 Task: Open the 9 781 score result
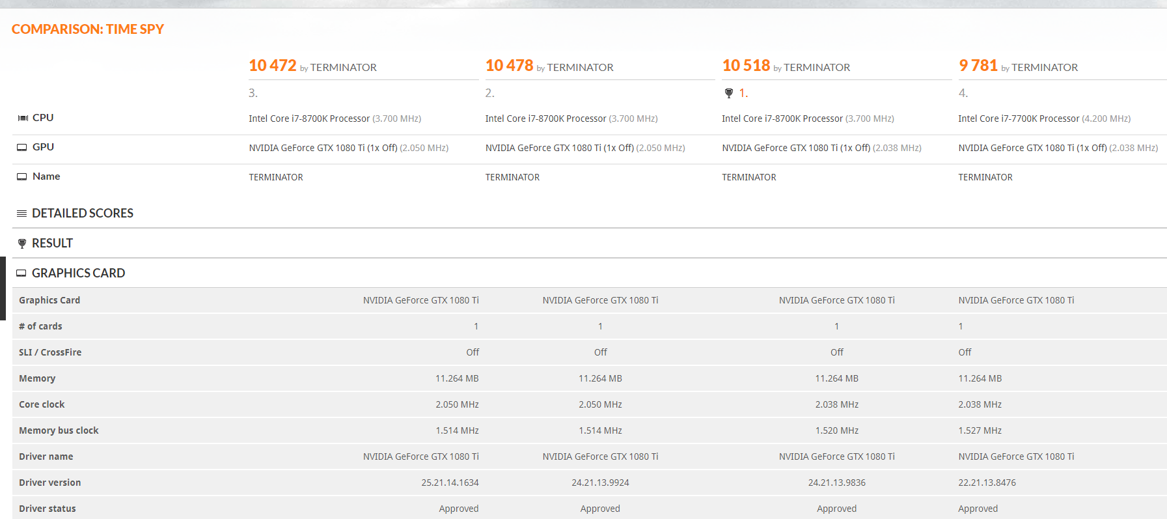pos(978,66)
